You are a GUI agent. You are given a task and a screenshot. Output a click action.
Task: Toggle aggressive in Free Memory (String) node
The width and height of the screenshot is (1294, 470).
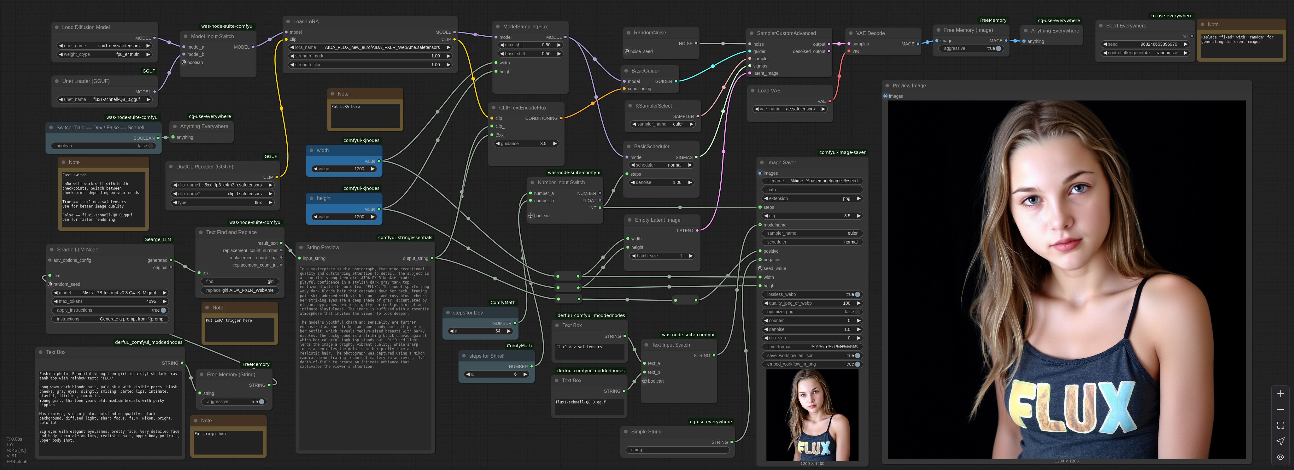tap(234, 402)
